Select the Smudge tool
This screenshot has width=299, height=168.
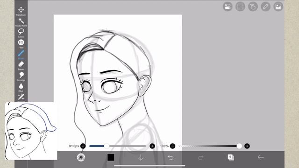click(x=21, y=77)
